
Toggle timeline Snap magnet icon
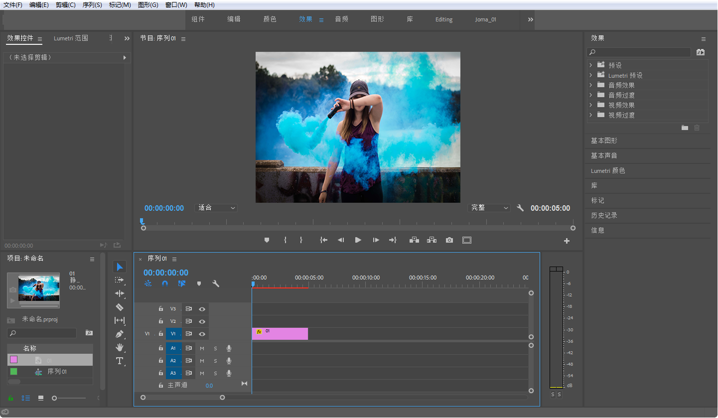[x=165, y=283]
